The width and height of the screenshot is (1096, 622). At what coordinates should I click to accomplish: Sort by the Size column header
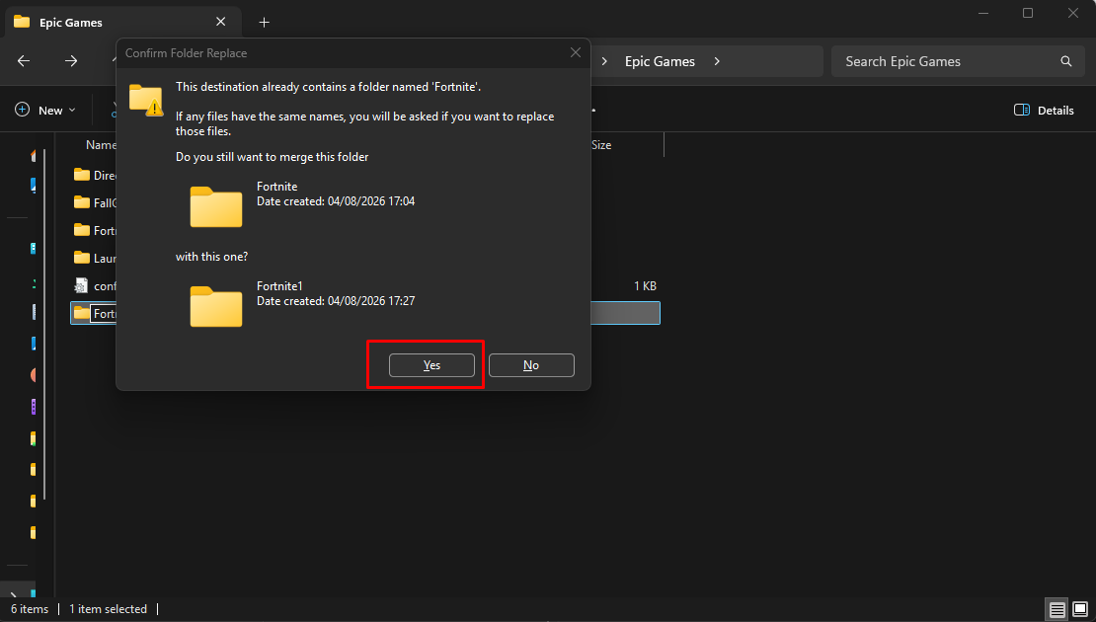tap(601, 145)
